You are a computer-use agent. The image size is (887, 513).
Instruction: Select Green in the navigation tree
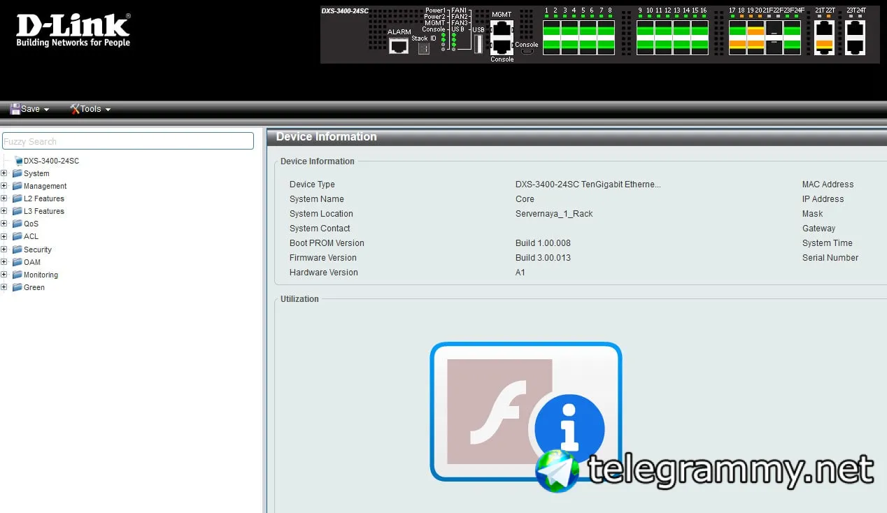34,288
